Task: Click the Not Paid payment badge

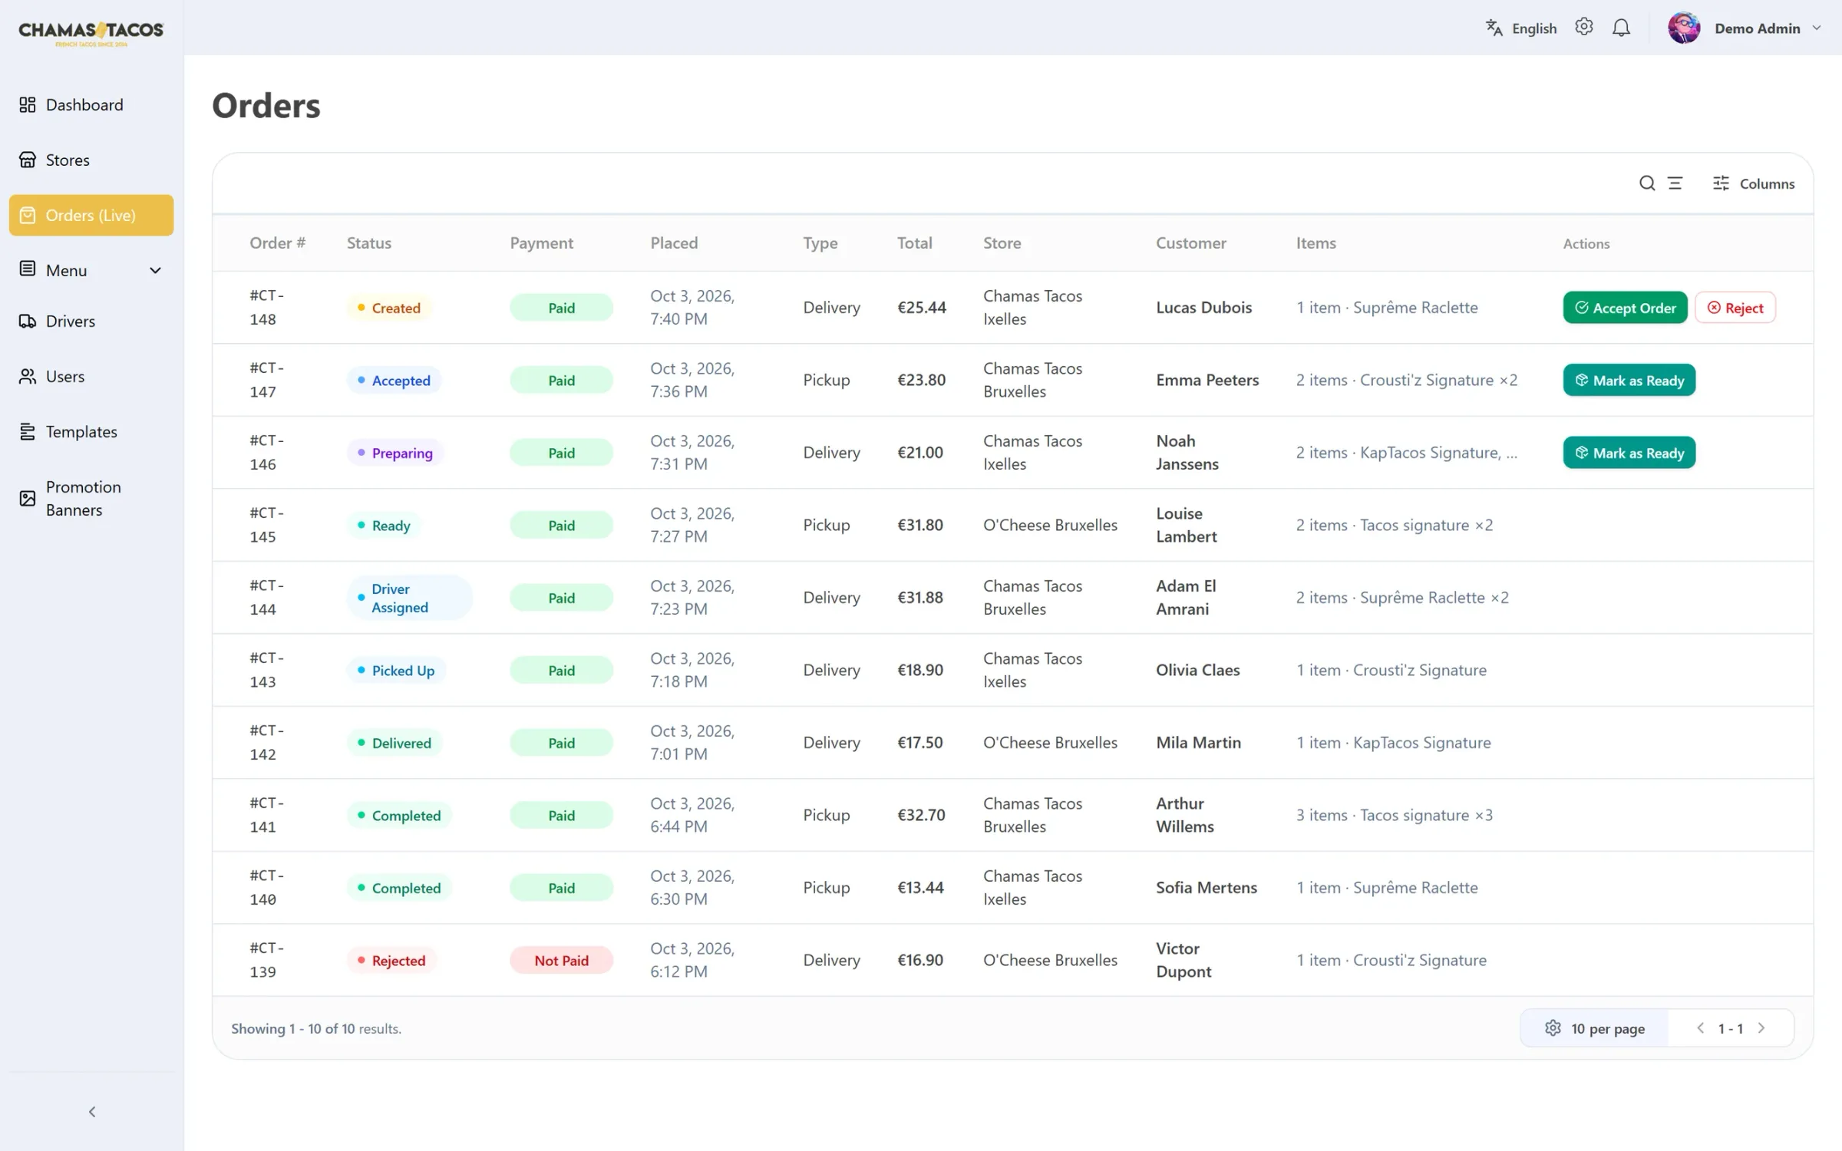Action: coord(561,960)
